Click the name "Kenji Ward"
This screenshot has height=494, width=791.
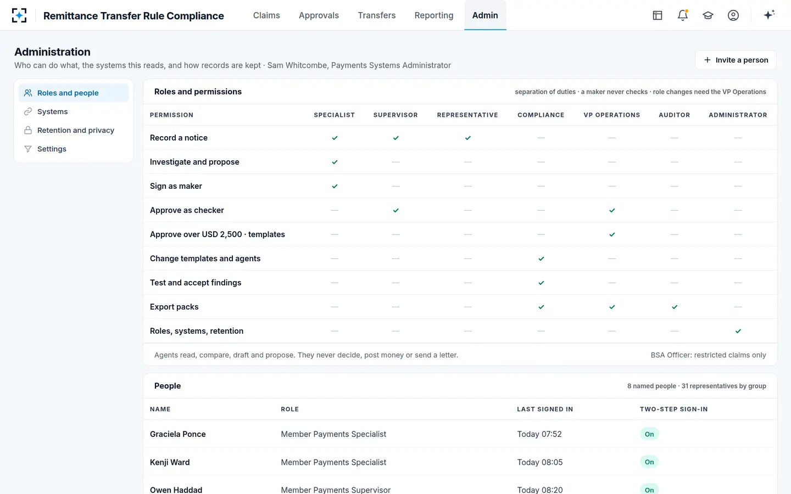pos(170,462)
